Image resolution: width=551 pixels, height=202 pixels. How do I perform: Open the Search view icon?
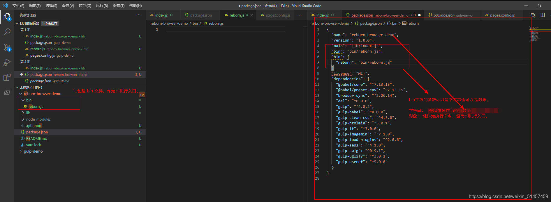tap(7, 32)
